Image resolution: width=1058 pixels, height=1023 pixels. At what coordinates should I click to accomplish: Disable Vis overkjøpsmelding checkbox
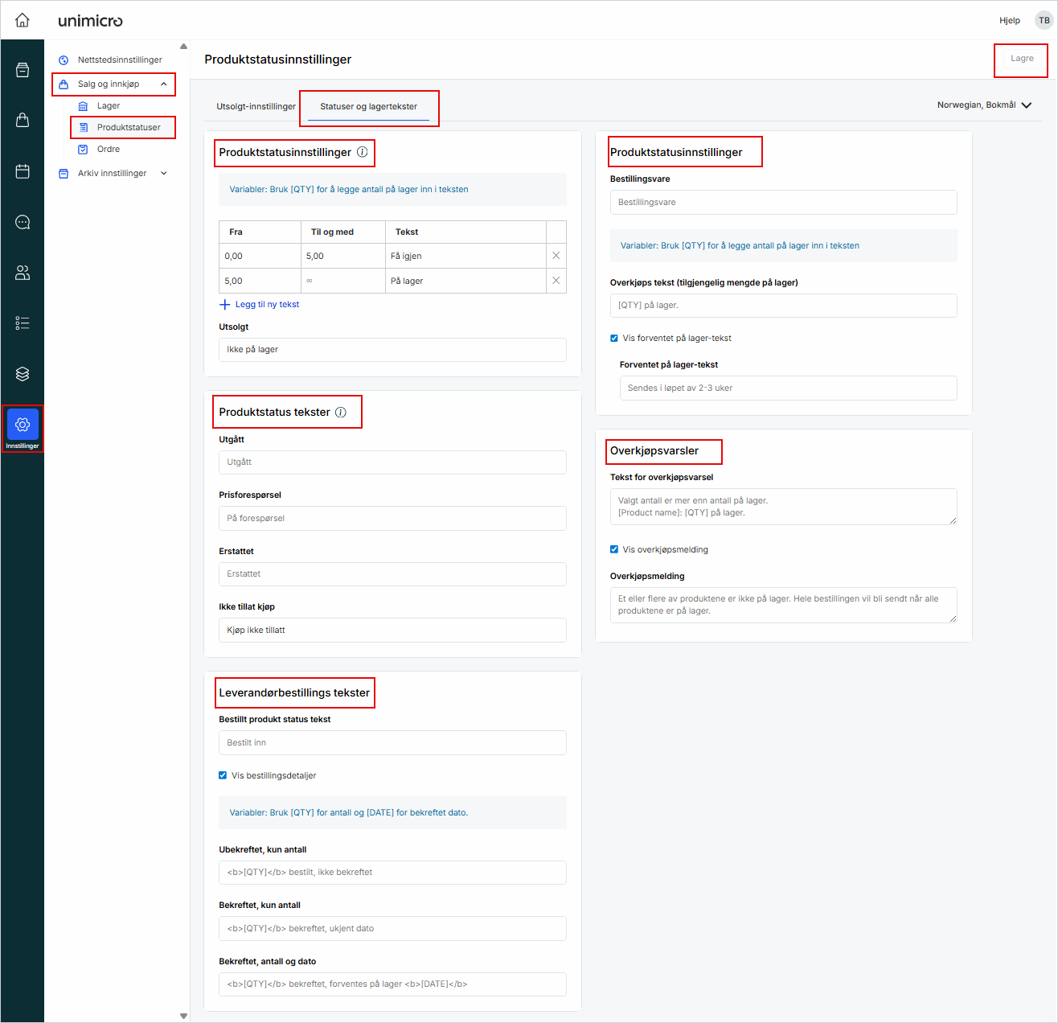click(x=613, y=549)
